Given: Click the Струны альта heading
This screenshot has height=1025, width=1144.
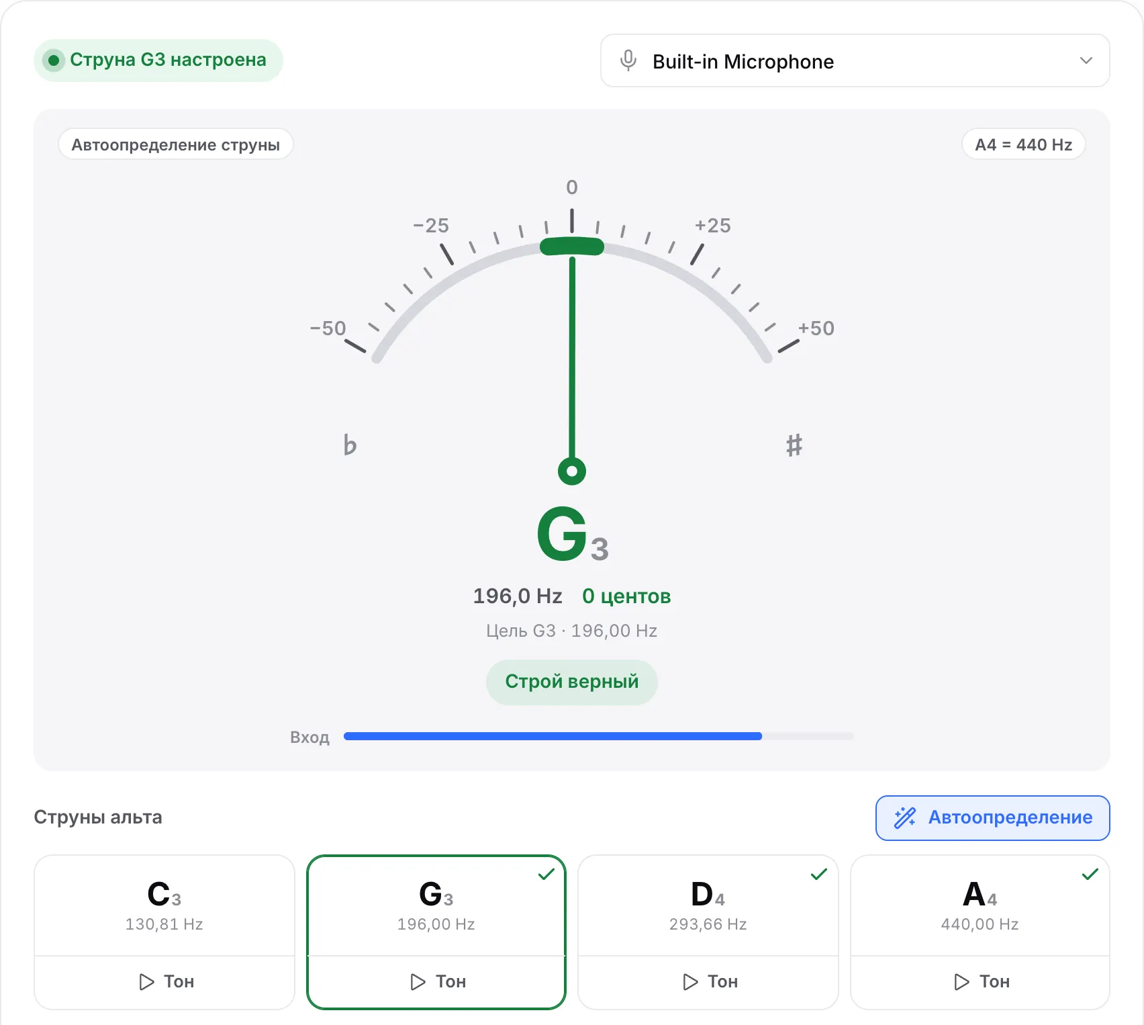Looking at the screenshot, I should coord(98,817).
